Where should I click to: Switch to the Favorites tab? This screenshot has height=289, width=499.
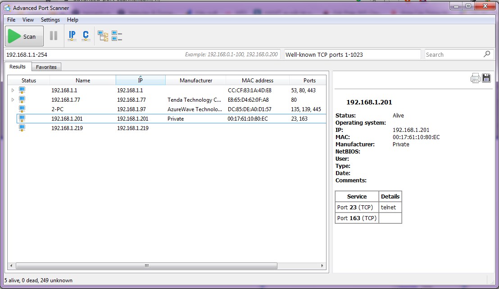coord(46,67)
